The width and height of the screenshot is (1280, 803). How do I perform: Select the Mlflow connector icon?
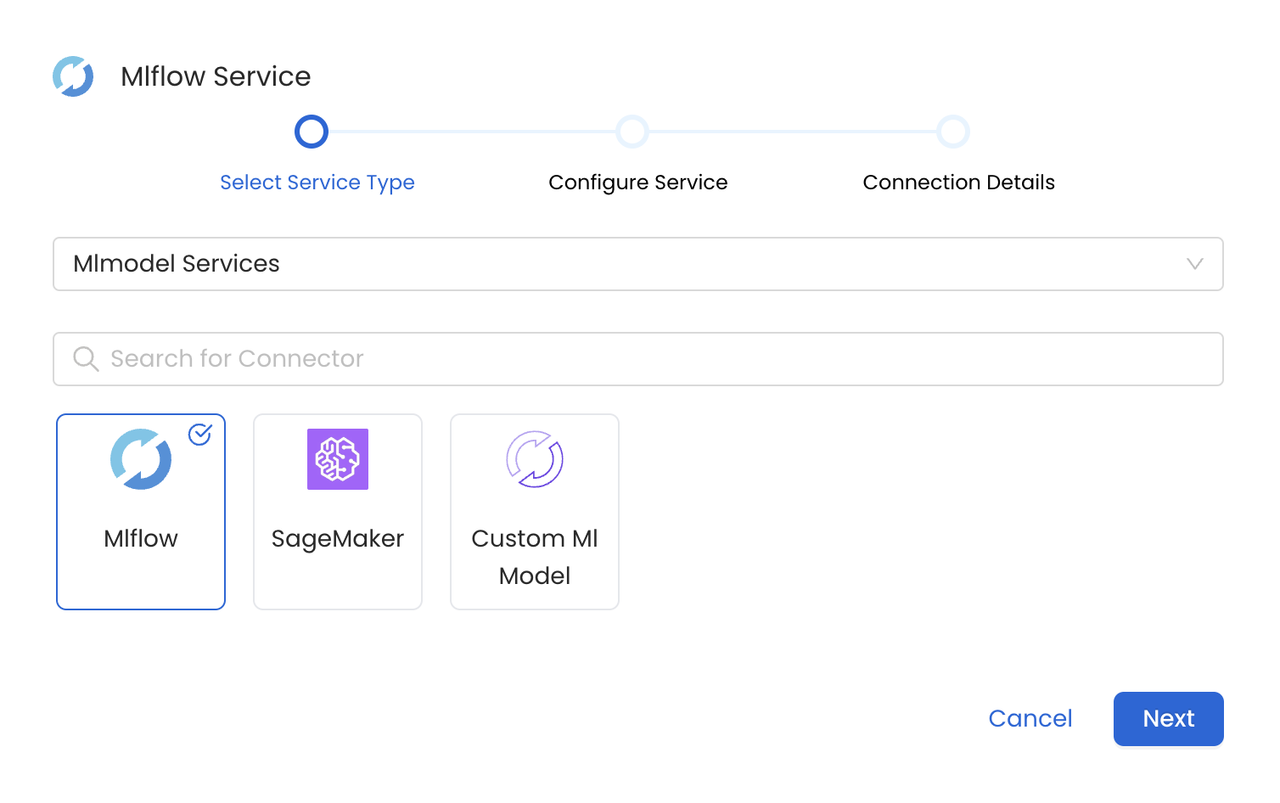pyautogui.click(x=140, y=458)
